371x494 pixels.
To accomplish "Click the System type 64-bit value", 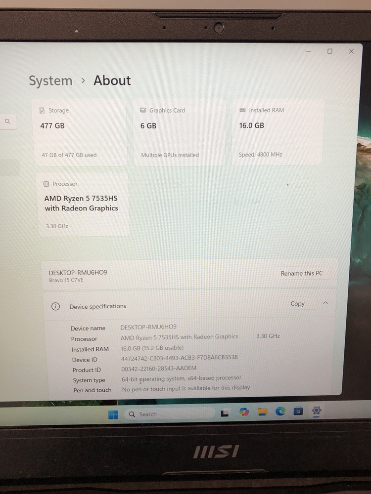I will click(182, 378).
